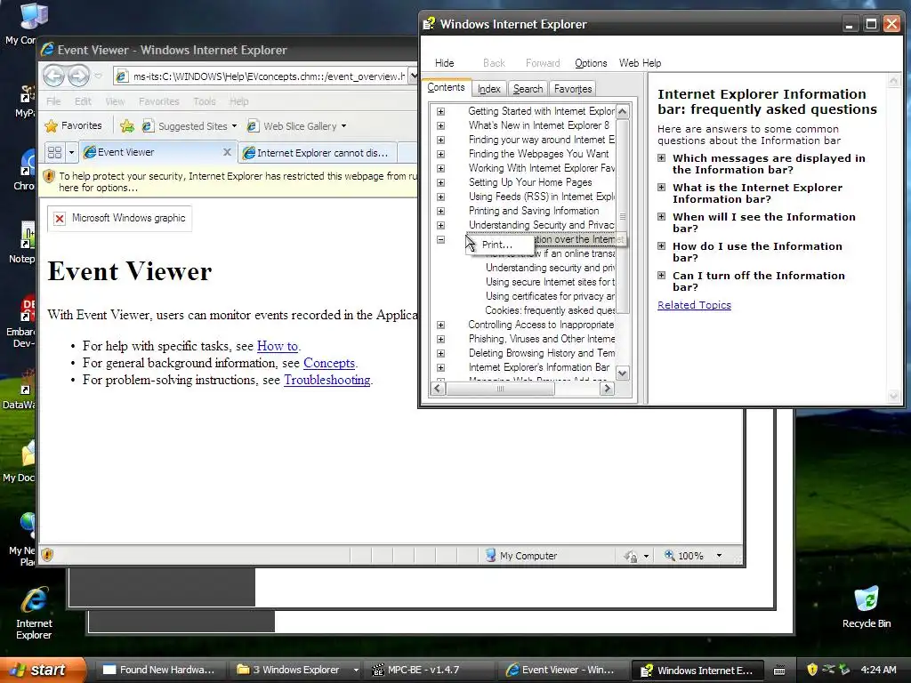
Task: Follow the How to link
Action: click(x=278, y=346)
